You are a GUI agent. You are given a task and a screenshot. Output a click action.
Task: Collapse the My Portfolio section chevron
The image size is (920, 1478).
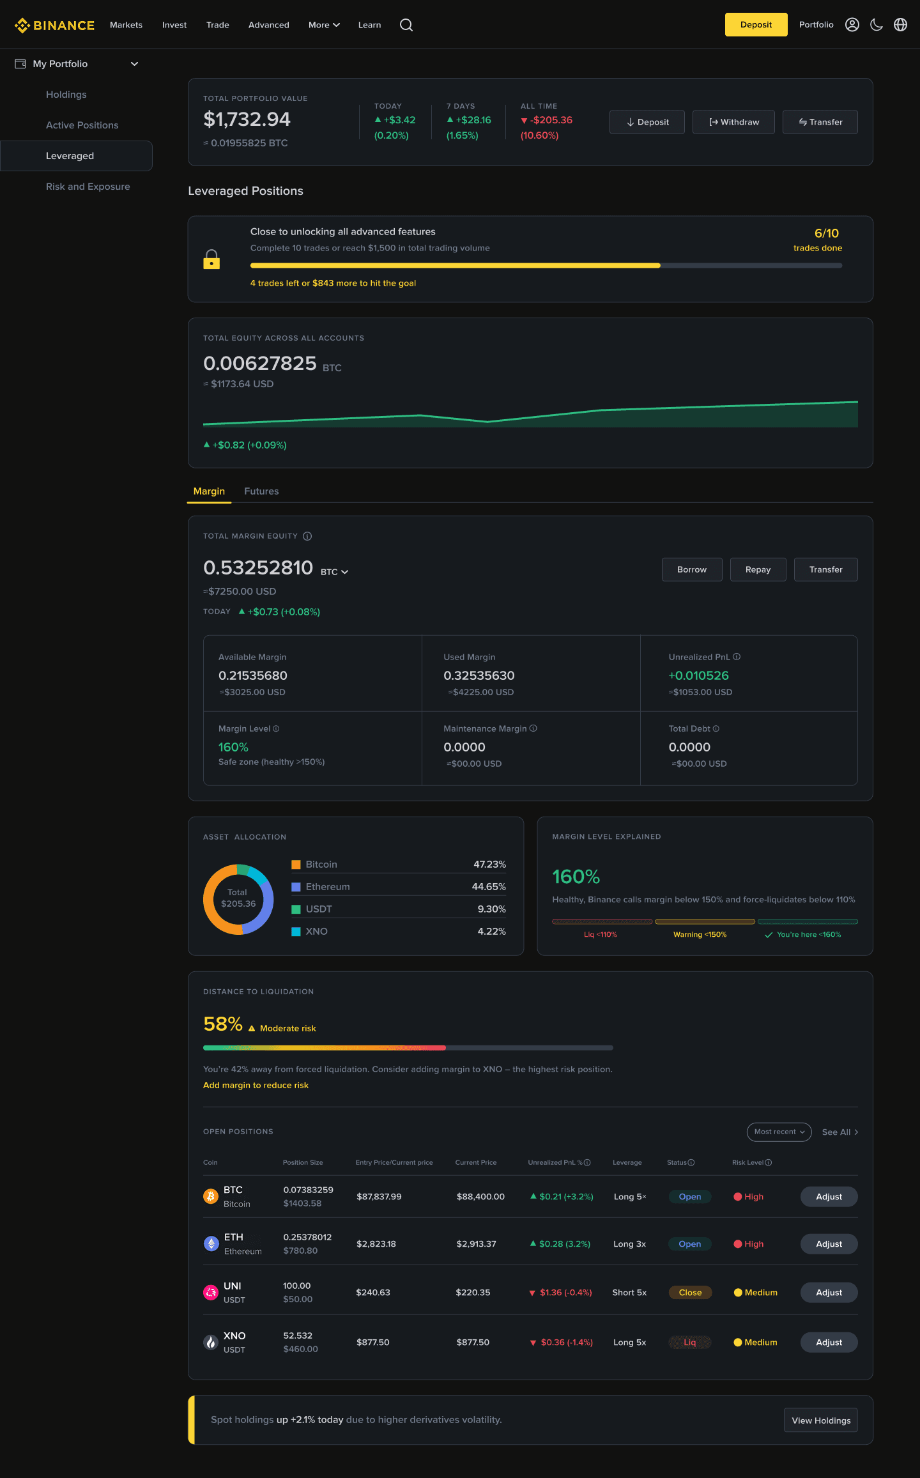click(x=134, y=64)
